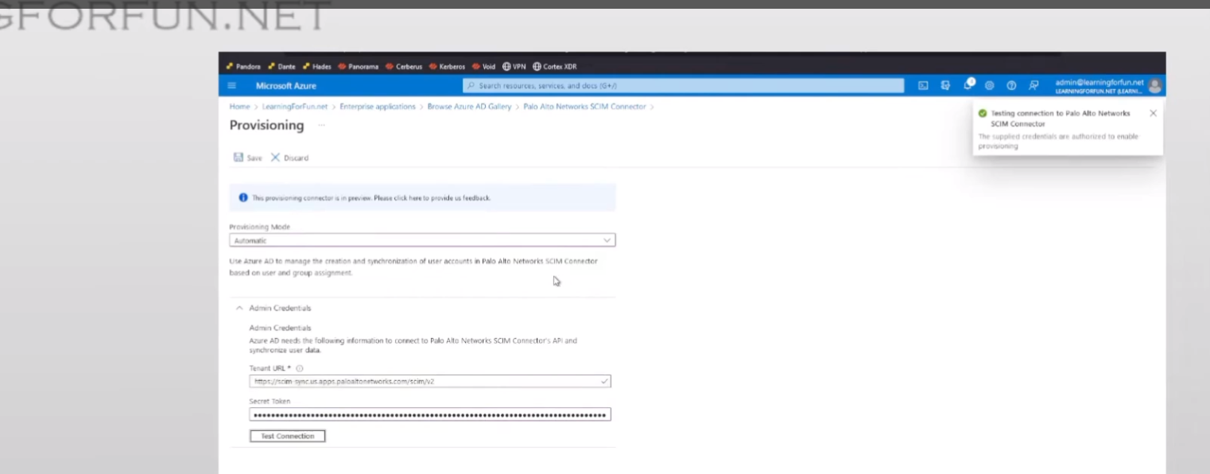
Task: Go to Palo Alto Networks SCIM Connector breadcrumb
Action: point(584,107)
